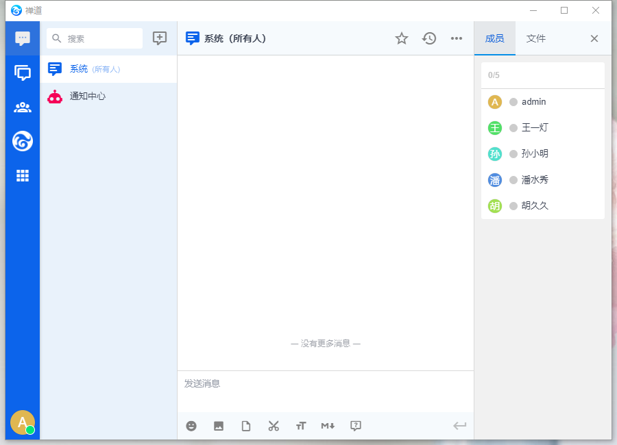Switch to the 成员 tab

tap(494, 38)
